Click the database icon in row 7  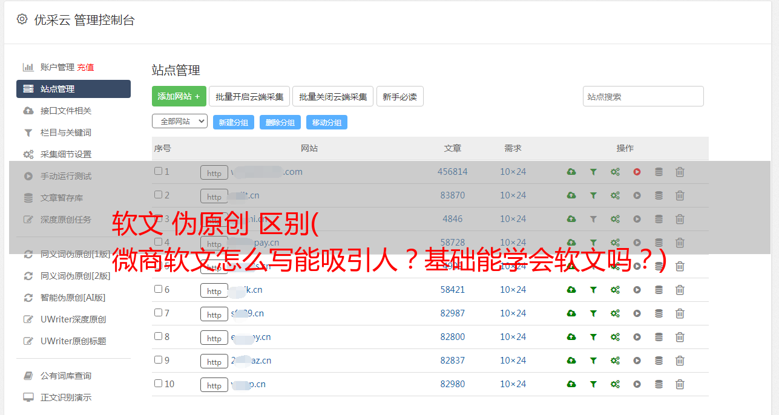click(659, 313)
